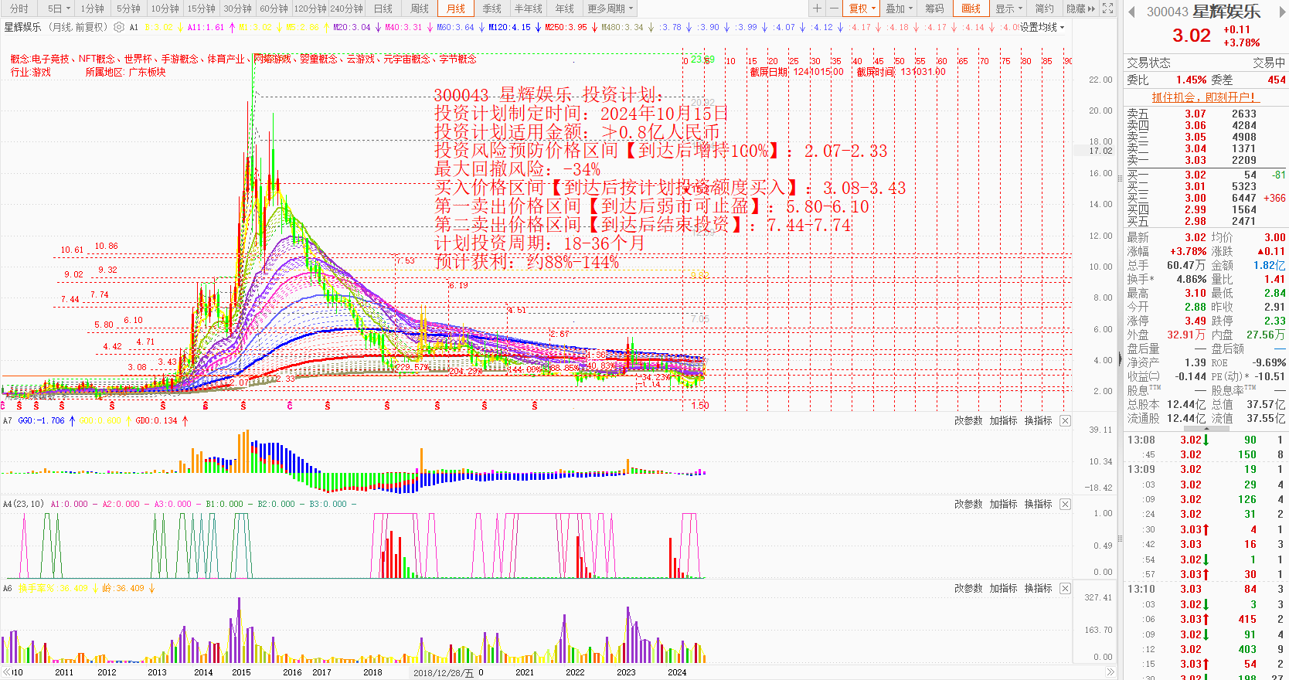Click the 买一 bid price 3.02 row

click(x=1205, y=175)
